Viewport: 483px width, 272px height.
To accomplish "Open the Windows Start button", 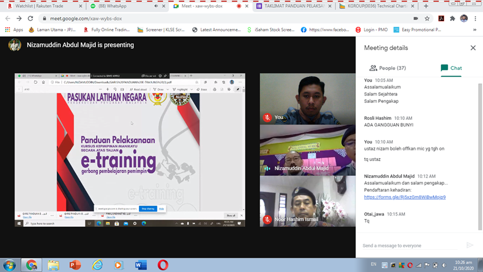I will point(10,265).
